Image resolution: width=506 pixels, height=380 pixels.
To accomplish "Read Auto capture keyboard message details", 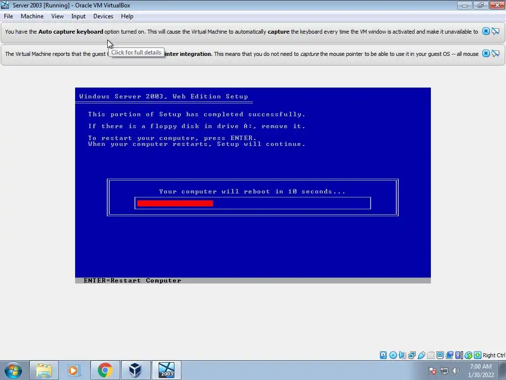I will [x=241, y=32].
